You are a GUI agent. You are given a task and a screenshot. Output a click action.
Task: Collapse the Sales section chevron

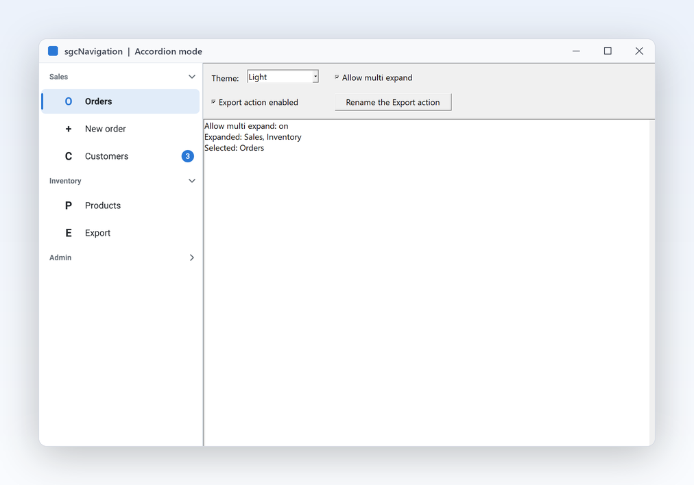191,77
